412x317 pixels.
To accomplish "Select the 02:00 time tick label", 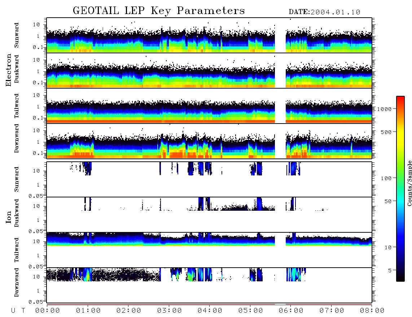I will pos(129,311).
